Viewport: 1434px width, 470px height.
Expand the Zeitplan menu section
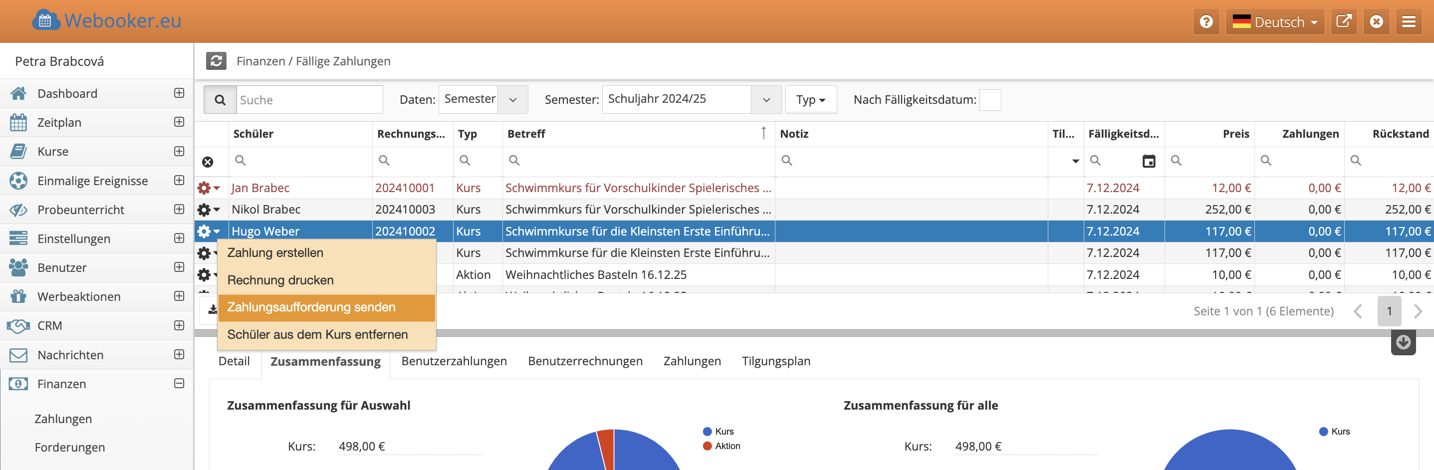click(179, 122)
